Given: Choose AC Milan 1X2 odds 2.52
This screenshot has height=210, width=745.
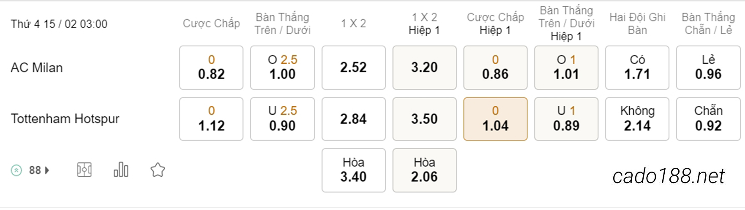Looking at the screenshot, I should [353, 67].
